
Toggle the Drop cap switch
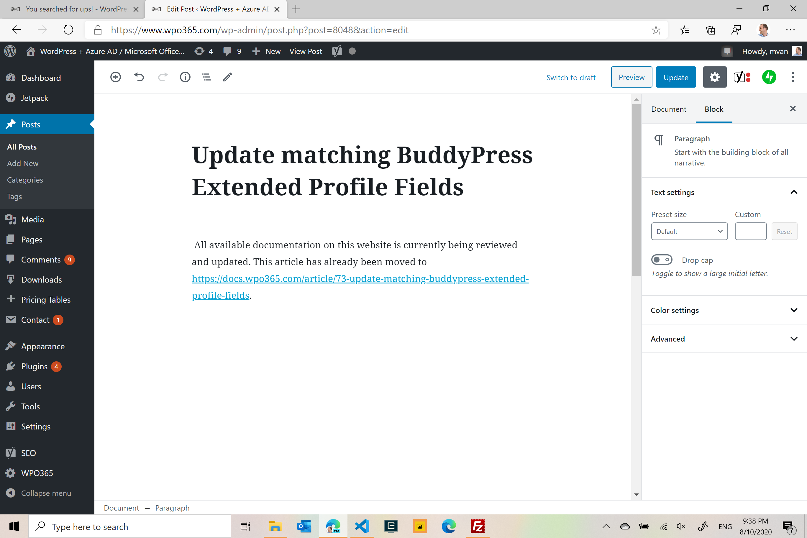coord(662,260)
